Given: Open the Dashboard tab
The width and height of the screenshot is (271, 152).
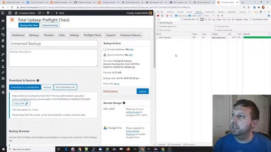Looking at the screenshot, I should [18, 35].
